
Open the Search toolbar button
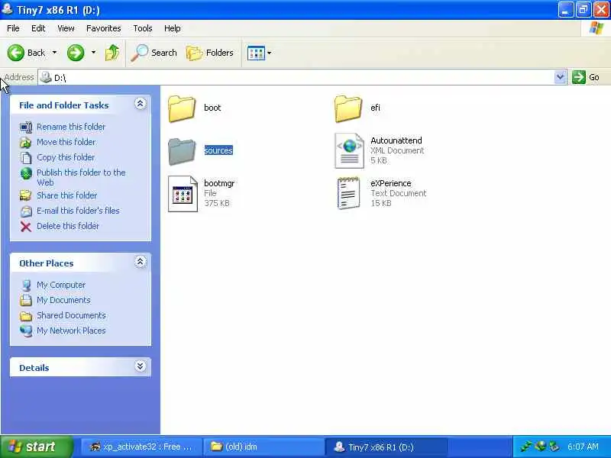154,53
